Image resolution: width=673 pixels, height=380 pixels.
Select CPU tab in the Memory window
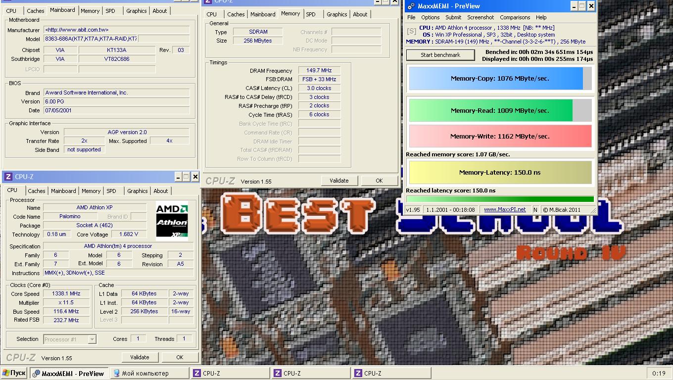212,14
